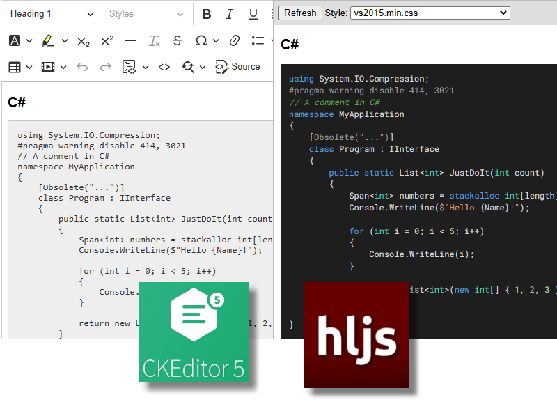Open the vs2015.min.css style selector
557x418 pixels.
430,13
